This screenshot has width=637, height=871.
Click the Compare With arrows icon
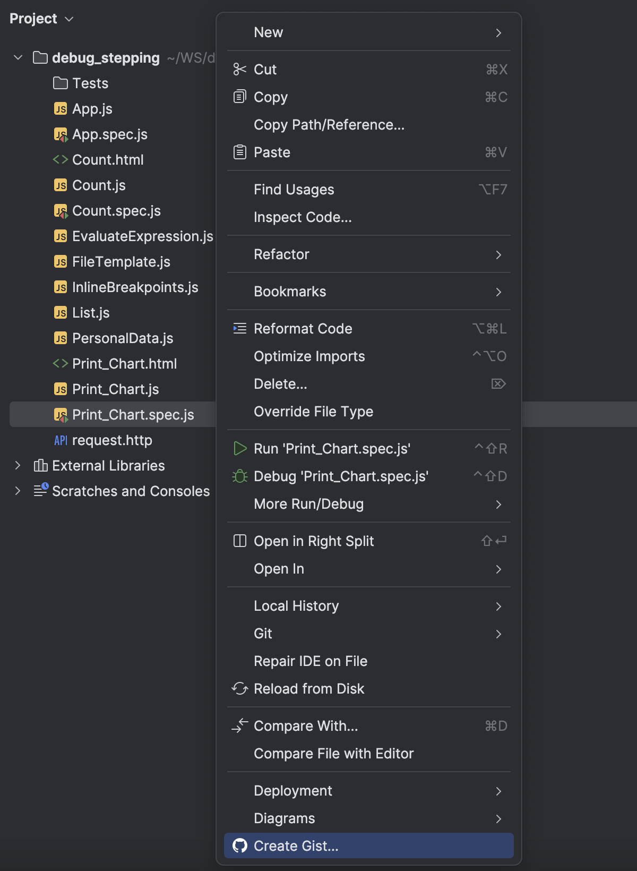coord(240,726)
